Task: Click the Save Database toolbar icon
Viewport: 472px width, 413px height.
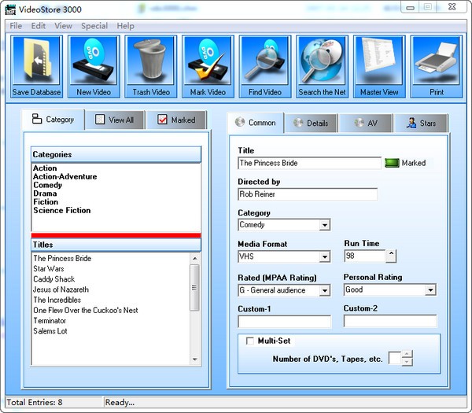Action: coord(36,61)
